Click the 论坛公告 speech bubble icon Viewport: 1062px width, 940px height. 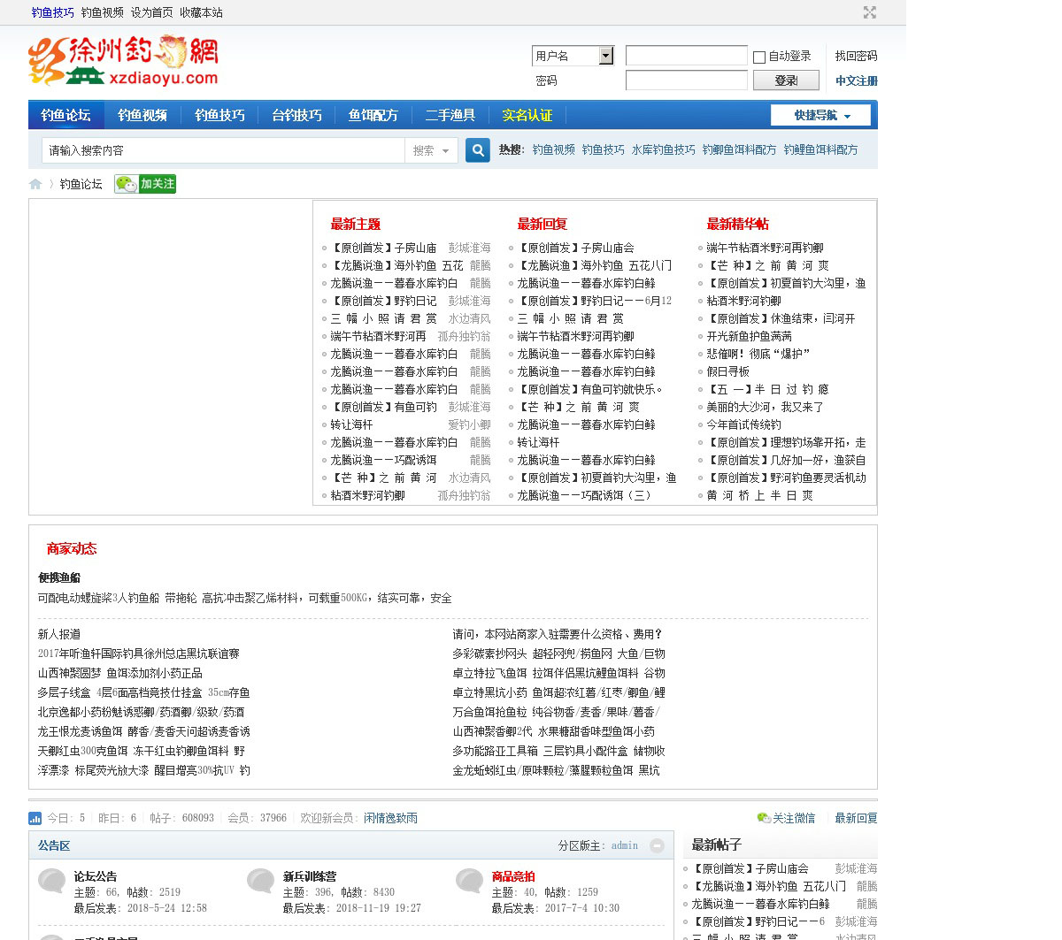click(x=51, y=881)
